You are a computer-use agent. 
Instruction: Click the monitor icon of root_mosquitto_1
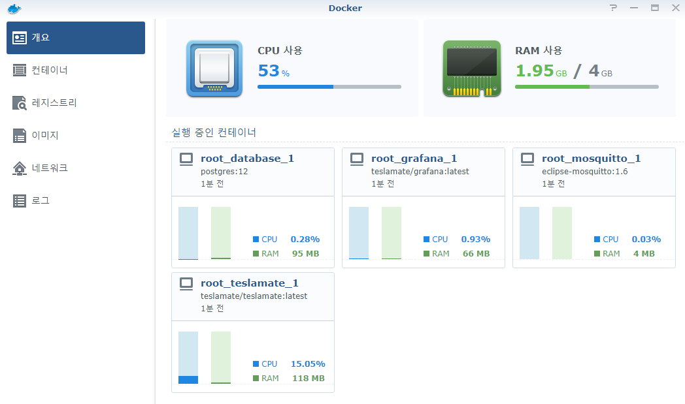(527, 159)
